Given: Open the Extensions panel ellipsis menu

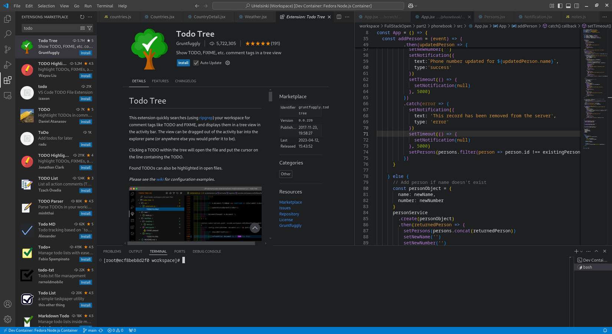Looking at the screenshot, I should pos(90,17).
